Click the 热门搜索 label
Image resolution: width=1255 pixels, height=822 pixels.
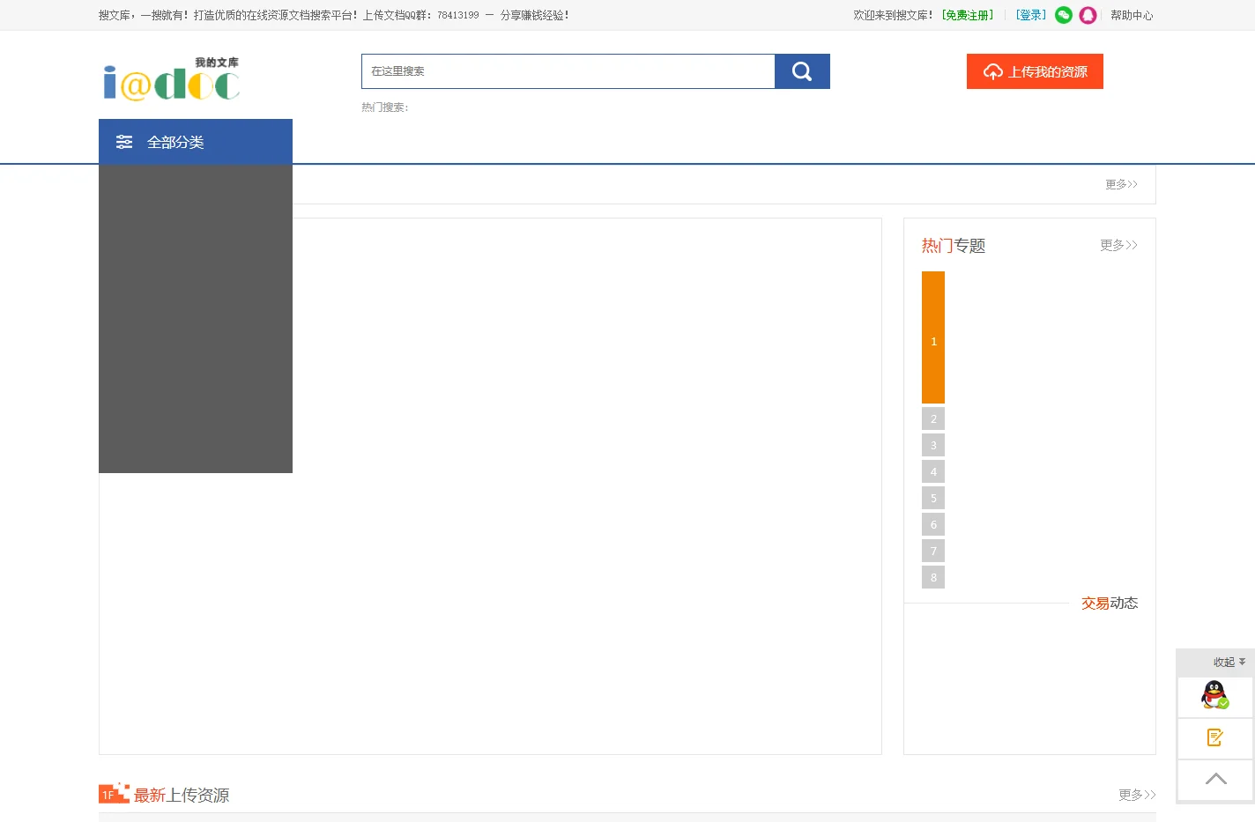[x=385, y=107]
